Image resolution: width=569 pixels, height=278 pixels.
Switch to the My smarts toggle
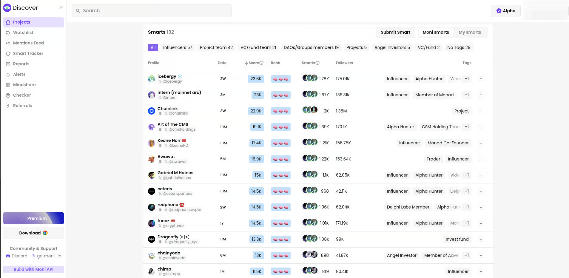click(470, 32)
